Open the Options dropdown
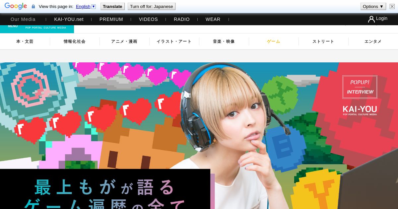 [373, 6]
